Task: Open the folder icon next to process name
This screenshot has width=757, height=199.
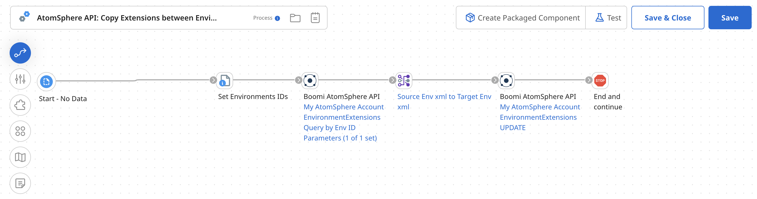Action: 295,18
